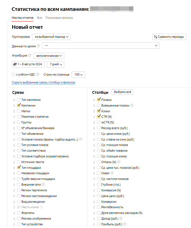Open the 7 дней period dropdown

point(56,64)
